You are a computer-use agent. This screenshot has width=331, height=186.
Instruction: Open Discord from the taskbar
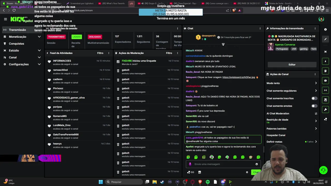223,182
